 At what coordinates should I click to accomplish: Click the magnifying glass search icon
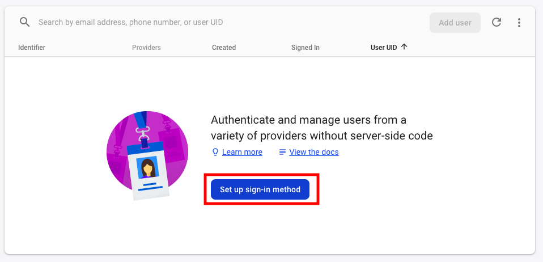pos(24,22)
